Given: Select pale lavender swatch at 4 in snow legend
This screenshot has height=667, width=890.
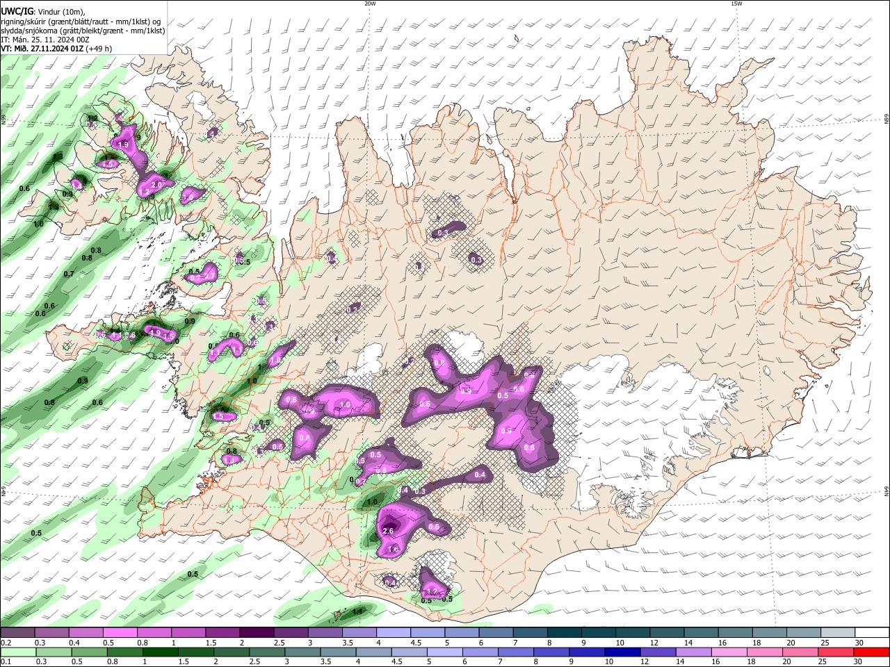Looking at the screenshot, I should [x=394, y=632].
